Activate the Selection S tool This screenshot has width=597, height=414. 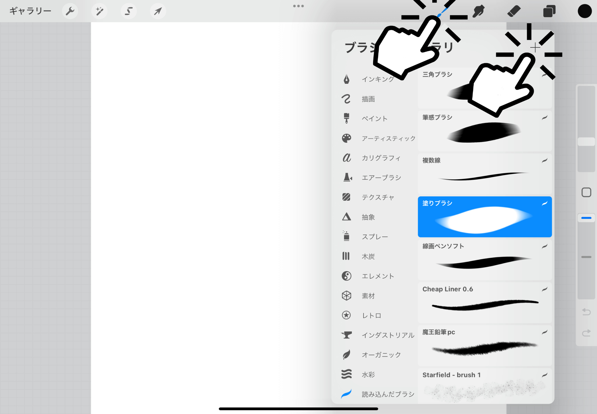pyautogui.click(x=129, y=11)
